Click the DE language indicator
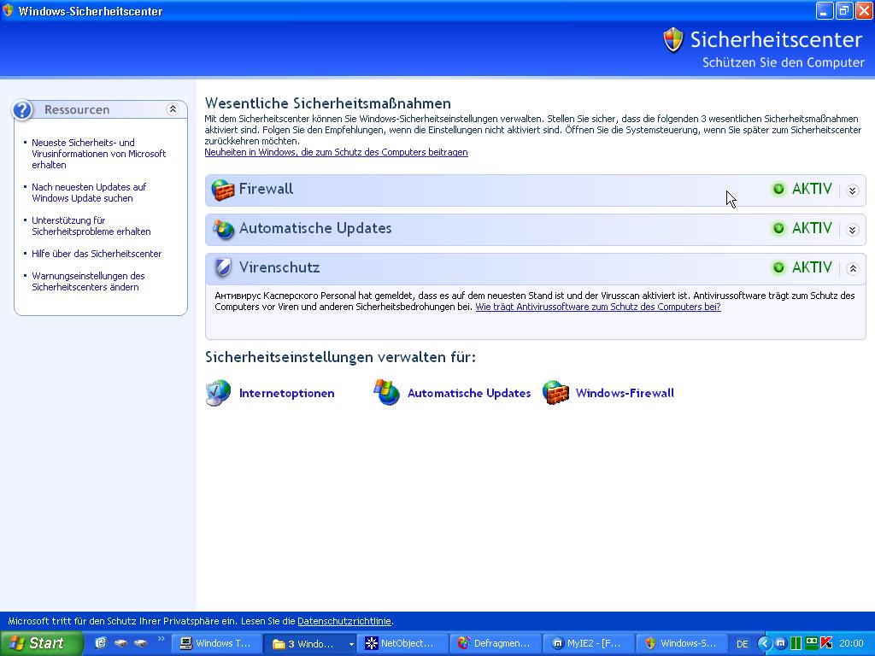The width and height of the screenshot is (875, 656). click(743, 644)
